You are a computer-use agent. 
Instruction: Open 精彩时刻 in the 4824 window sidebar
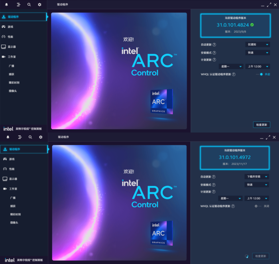pyautogui.click(x=14, y=83)
